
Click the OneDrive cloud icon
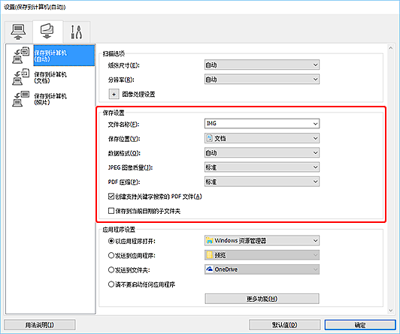pos(210,269)
